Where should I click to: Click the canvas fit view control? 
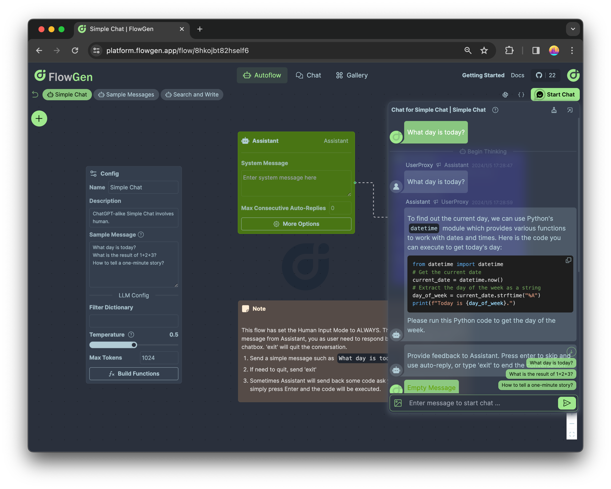click(x=571, y=434)
